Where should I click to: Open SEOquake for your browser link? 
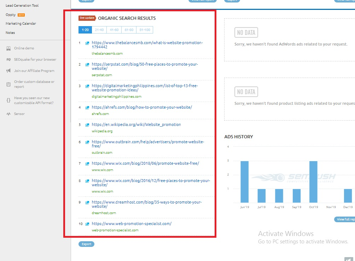click(x=35, y=59)
